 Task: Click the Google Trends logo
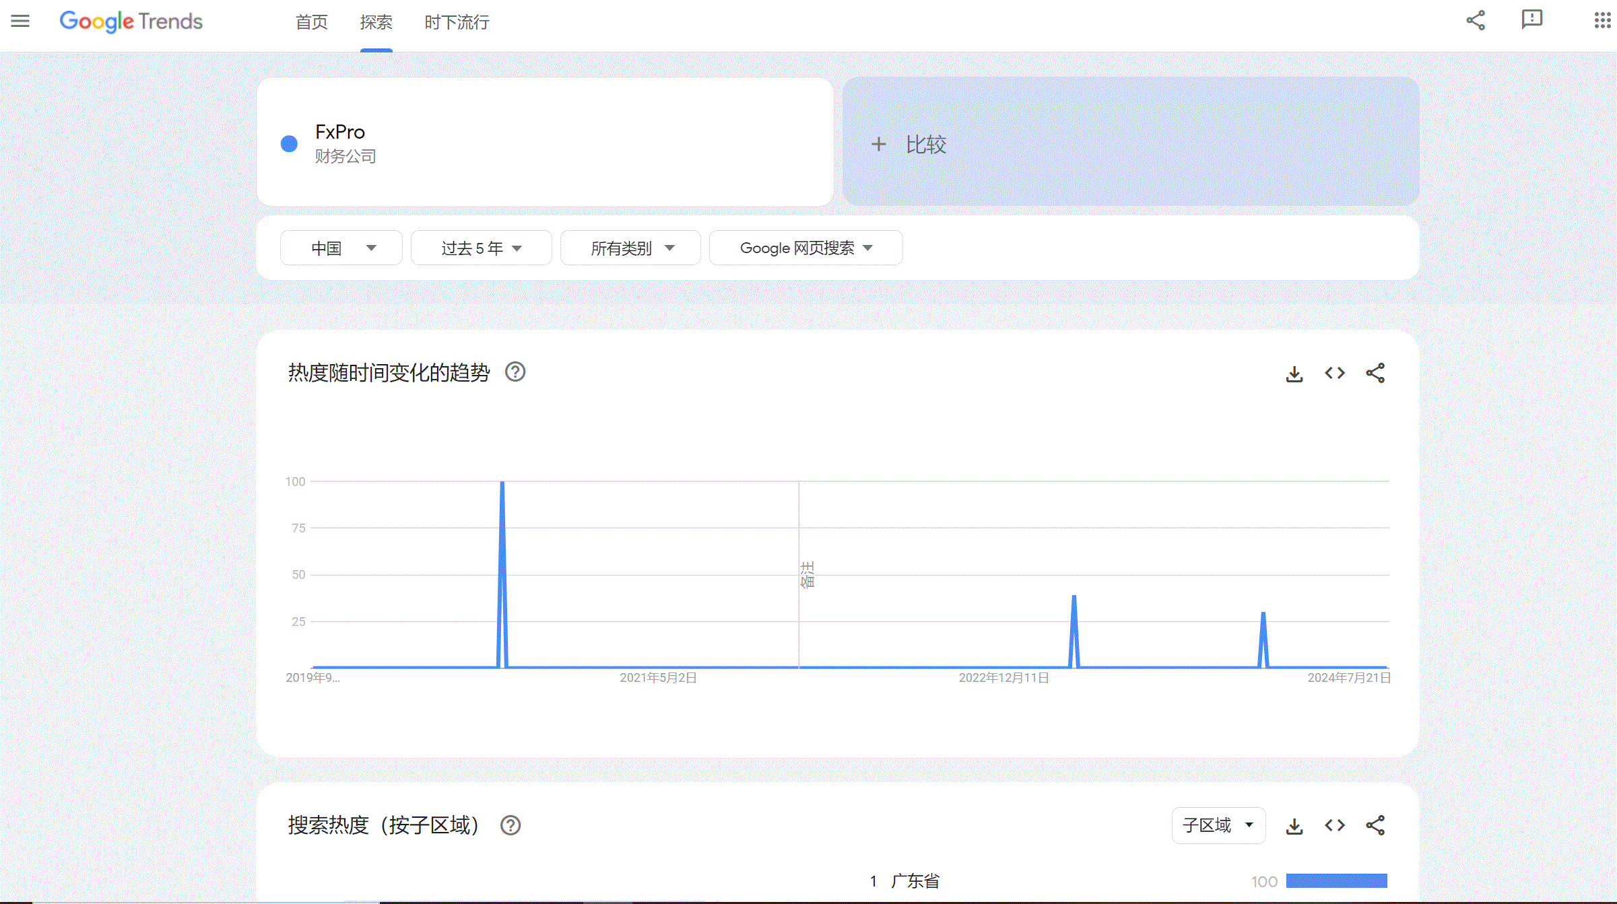(x=131, y=22)
